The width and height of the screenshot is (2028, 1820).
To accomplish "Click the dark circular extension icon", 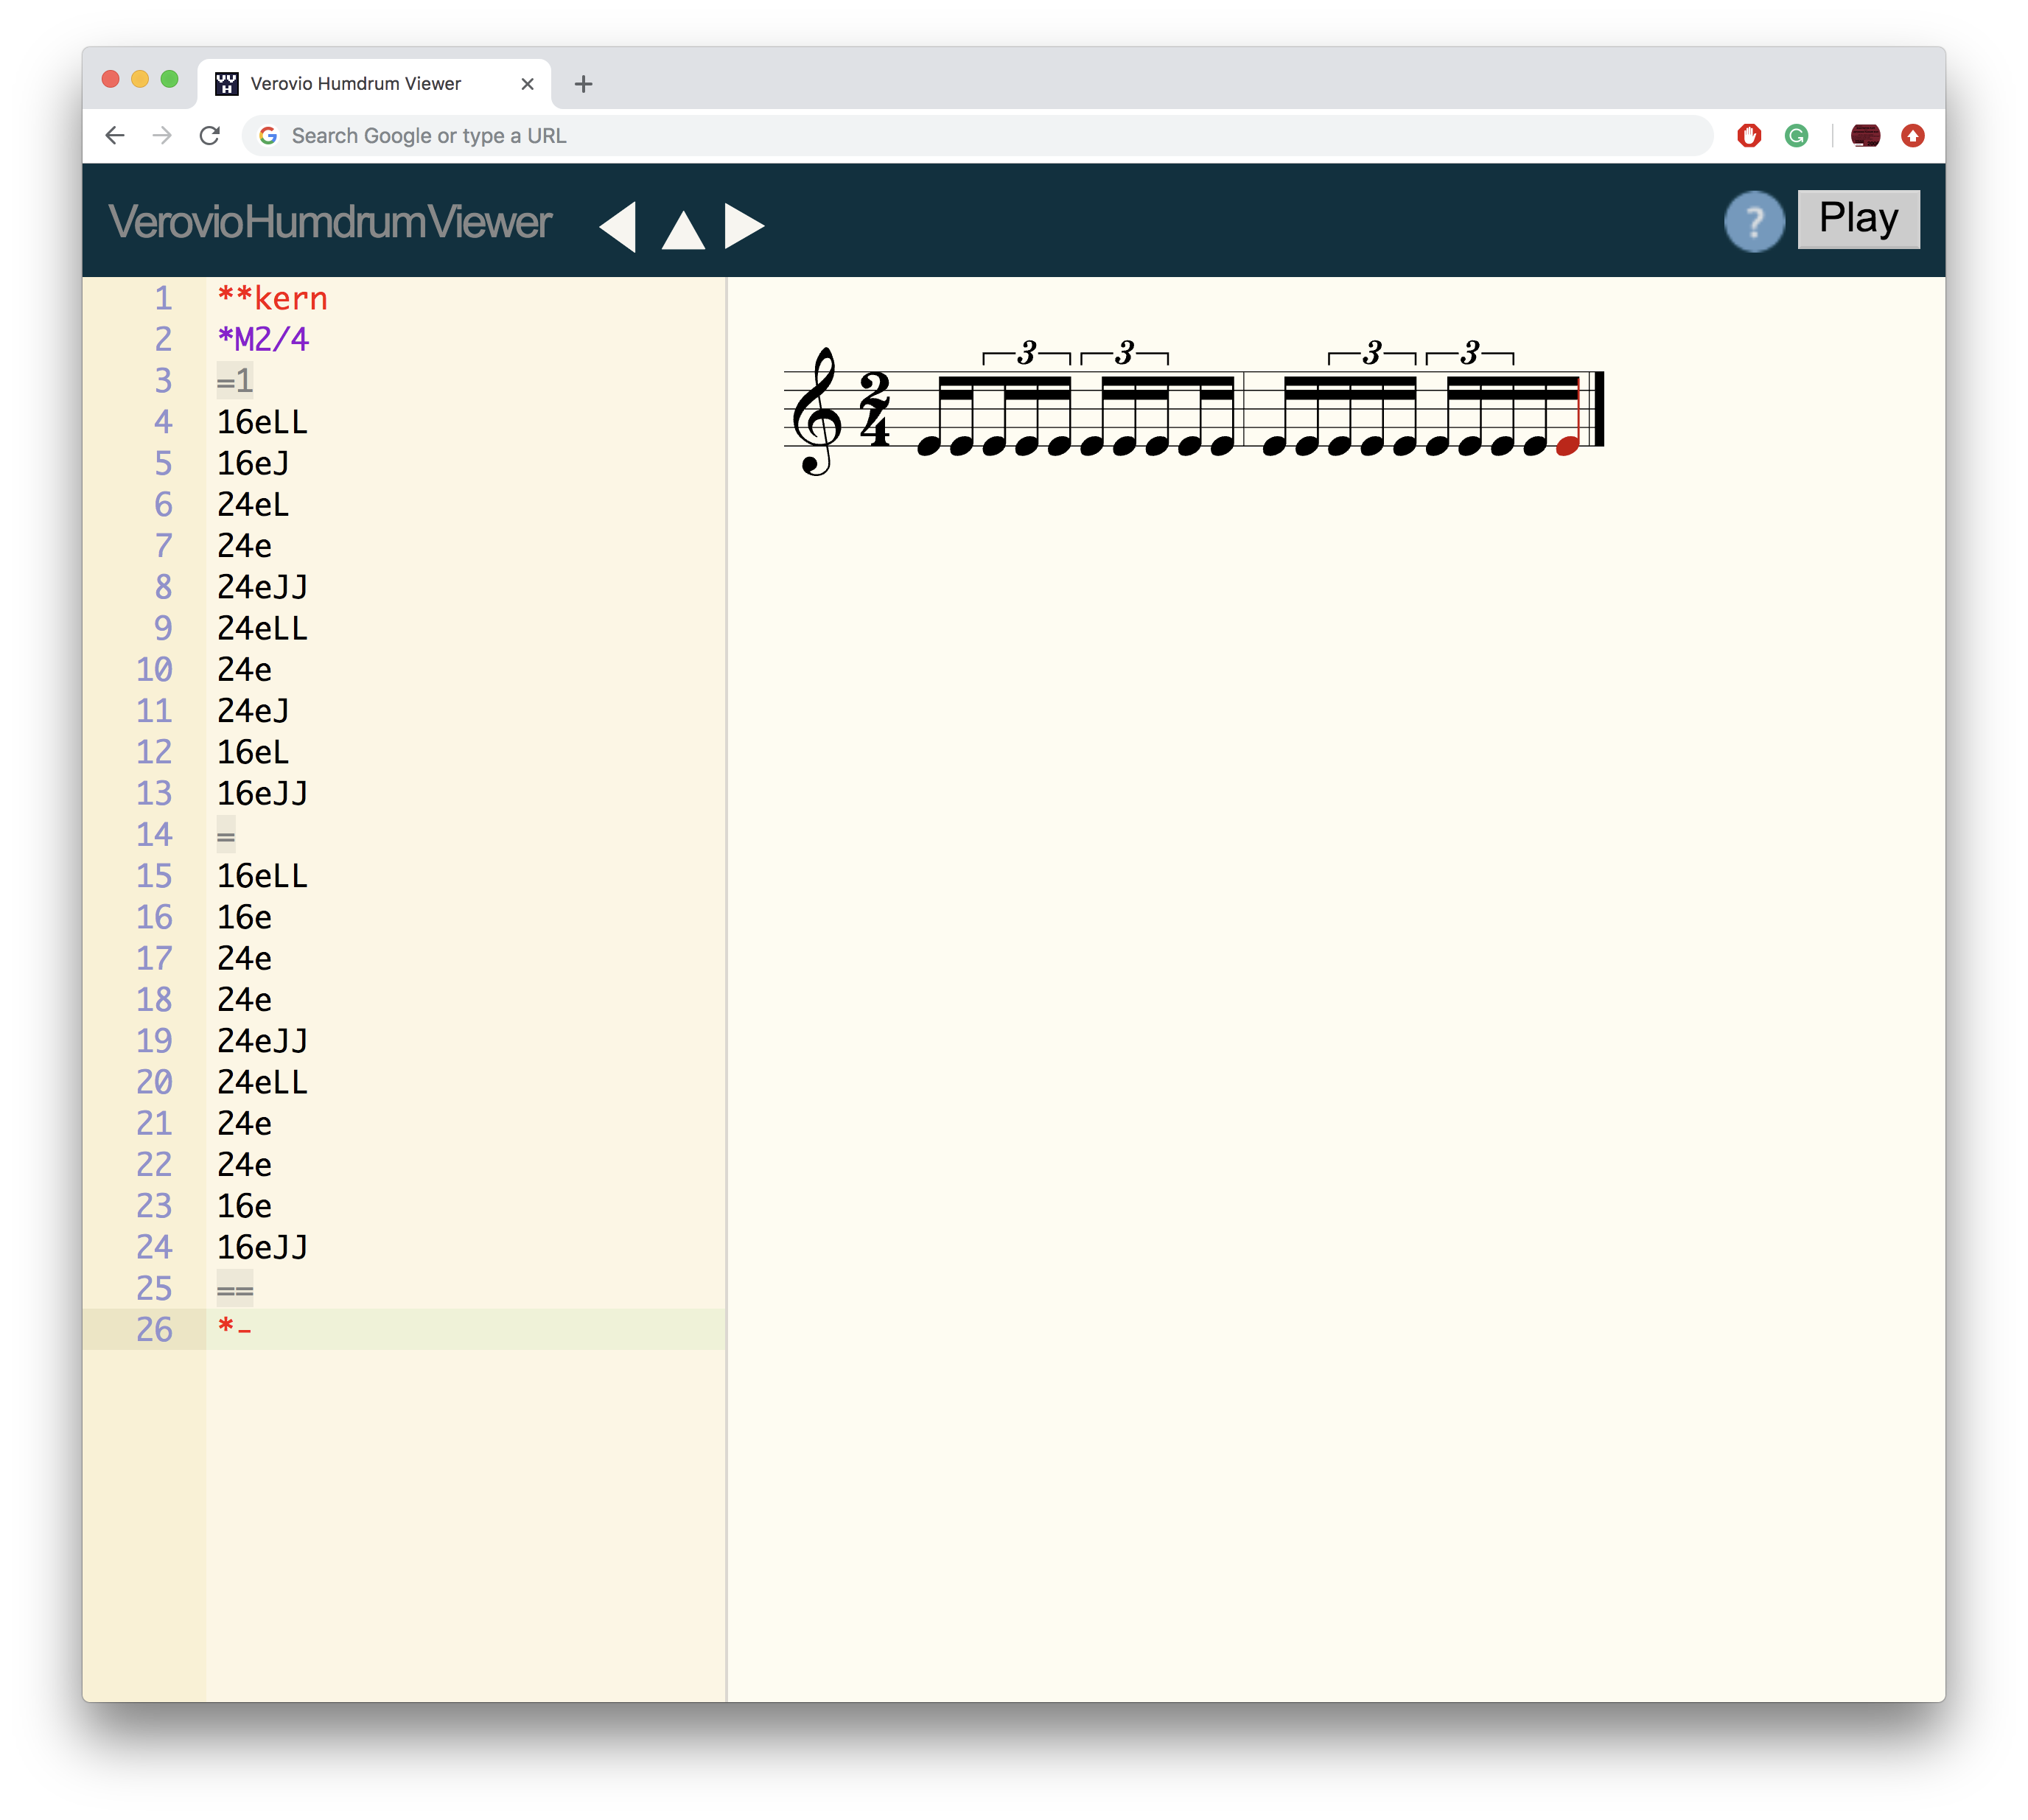I will pyautogui.click(x=1866, y=136).
